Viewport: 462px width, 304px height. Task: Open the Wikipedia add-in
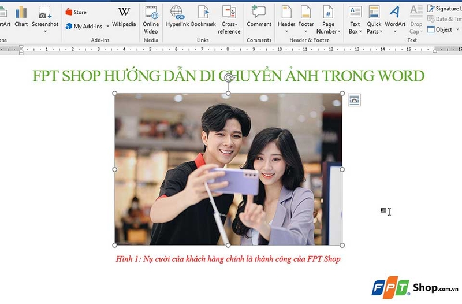coord(124,17)
